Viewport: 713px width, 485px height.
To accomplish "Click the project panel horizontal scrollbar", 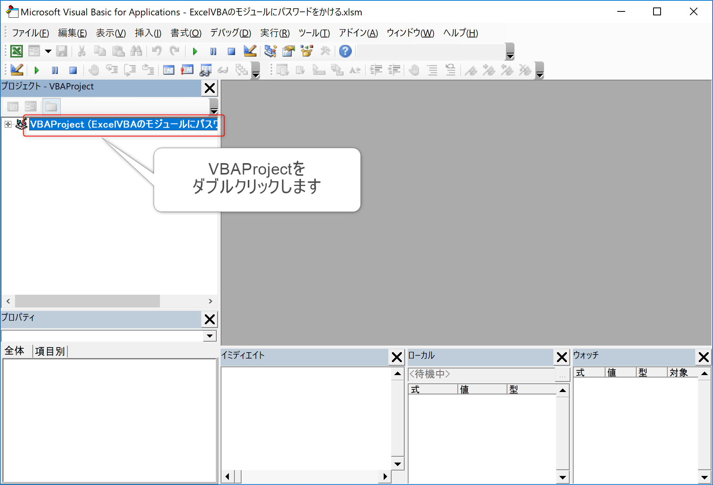I will [x=87, y=301].
